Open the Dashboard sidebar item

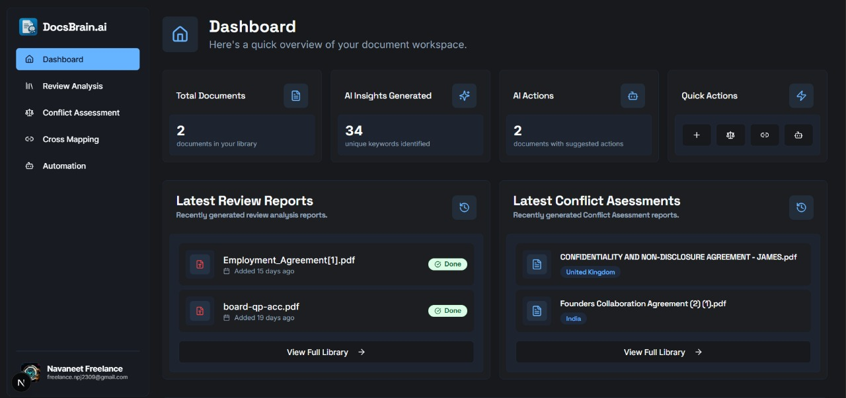(x=78, y=59)
